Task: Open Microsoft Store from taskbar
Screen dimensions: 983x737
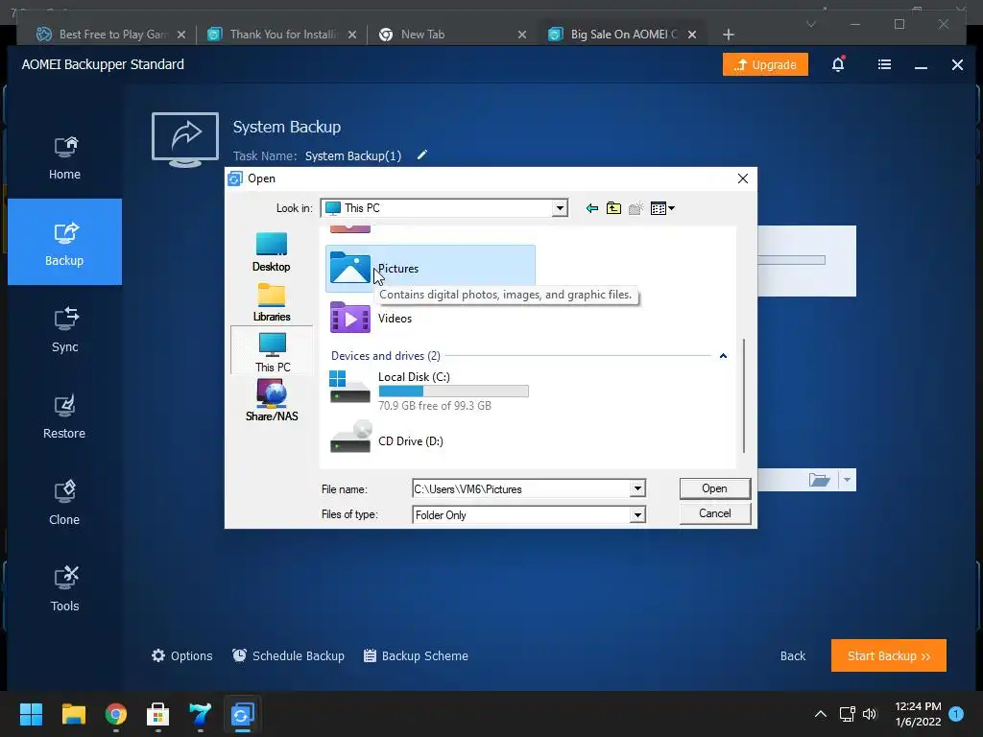Action: (158, 714)
